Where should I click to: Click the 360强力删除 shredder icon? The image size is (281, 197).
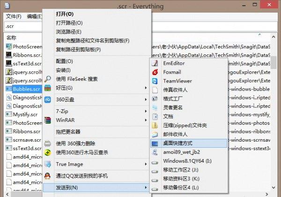[48, 144]
